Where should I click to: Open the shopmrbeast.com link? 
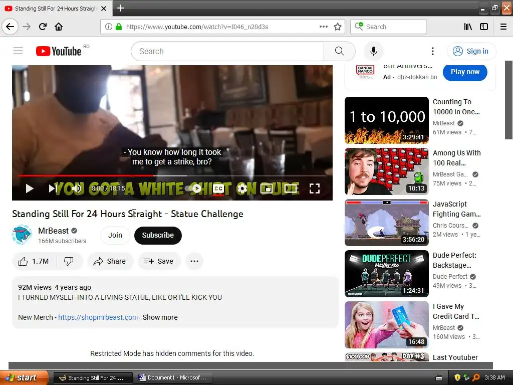99,317
